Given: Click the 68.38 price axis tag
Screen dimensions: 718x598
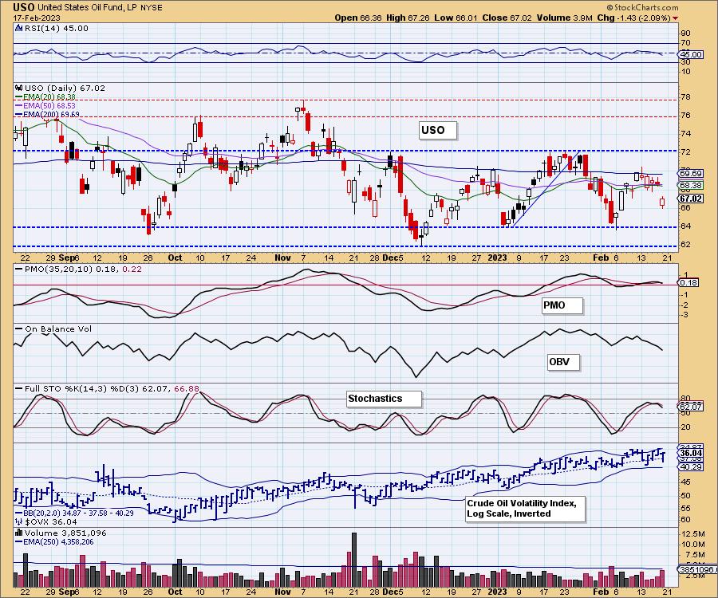Looking at the screenshot, I should click(x=692, y=185).
